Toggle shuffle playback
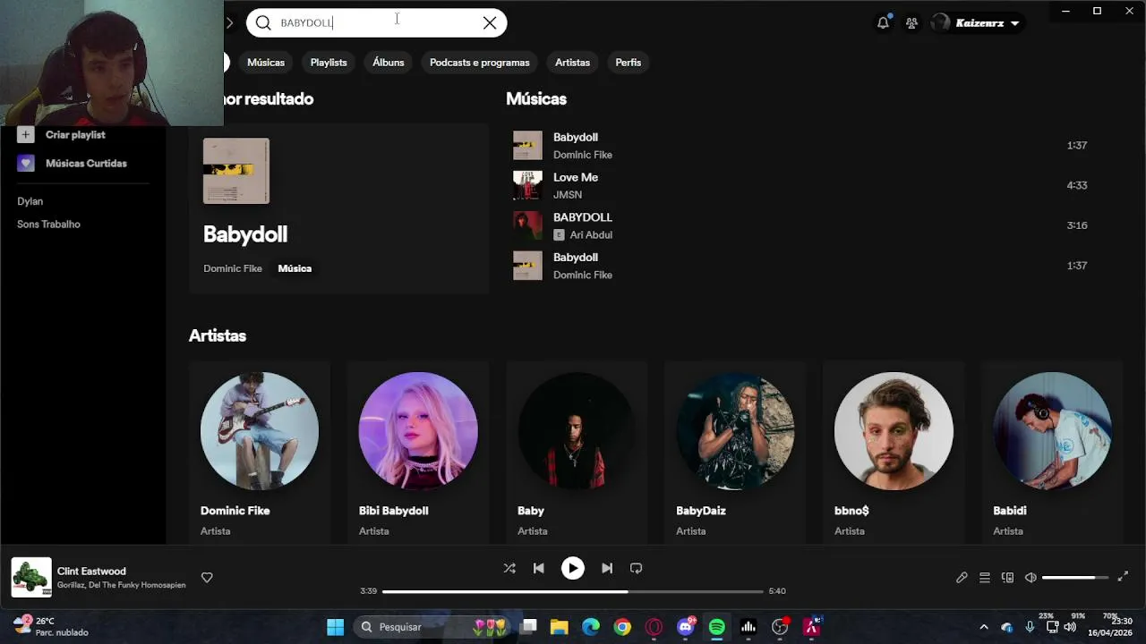 pos(509,568)
